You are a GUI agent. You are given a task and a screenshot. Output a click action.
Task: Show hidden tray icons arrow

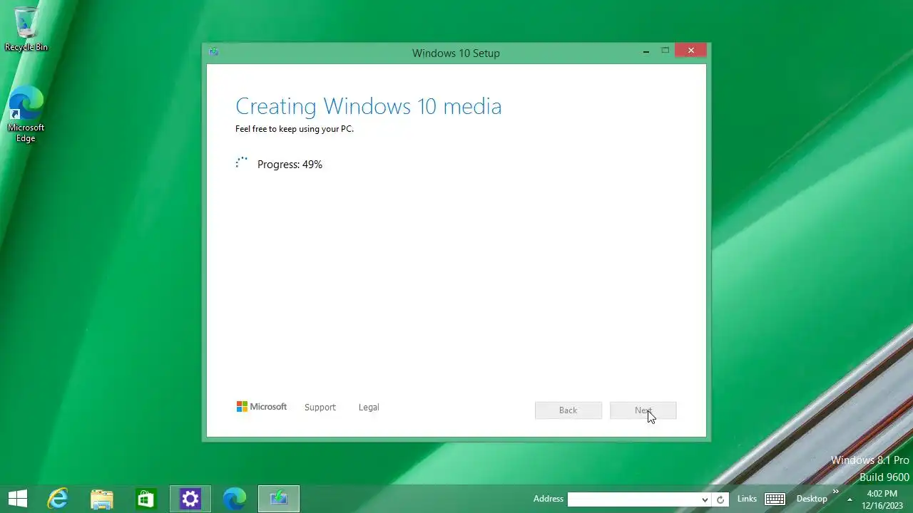coord(850,499)
